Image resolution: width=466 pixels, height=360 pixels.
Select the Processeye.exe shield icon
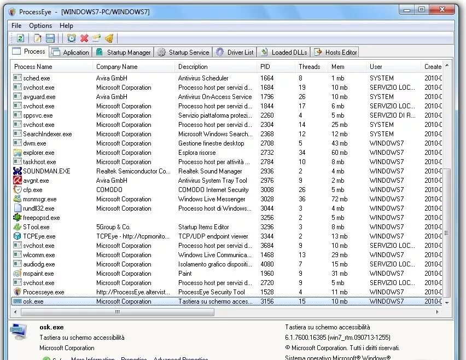pos(18,292)
